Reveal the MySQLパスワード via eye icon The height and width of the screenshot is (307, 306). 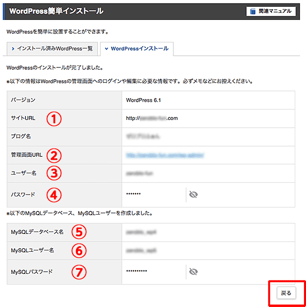193,272
